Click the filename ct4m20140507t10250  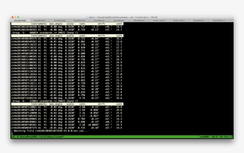pos(24,51)
